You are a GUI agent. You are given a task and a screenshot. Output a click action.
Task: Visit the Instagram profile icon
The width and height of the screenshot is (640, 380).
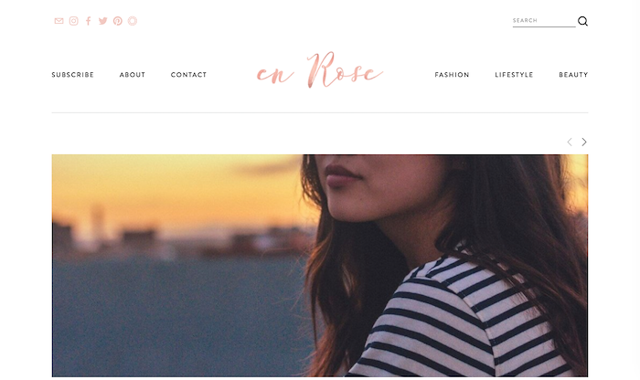point(73,21)
